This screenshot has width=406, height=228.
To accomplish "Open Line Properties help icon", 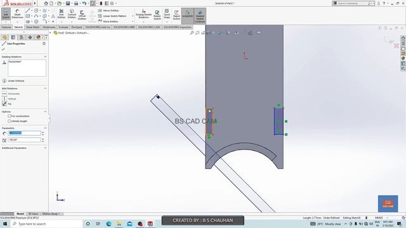I will point(44,44).
